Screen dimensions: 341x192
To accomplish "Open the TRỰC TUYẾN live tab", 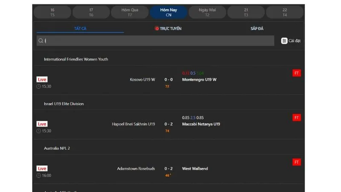I will pos(168,29).
